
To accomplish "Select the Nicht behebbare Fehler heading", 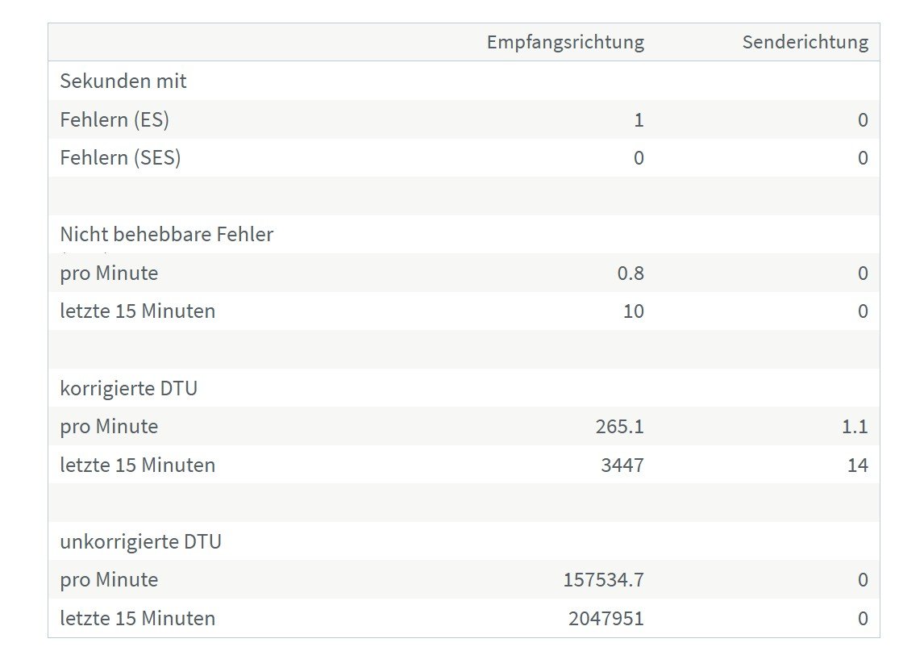I will click(167, 234).
